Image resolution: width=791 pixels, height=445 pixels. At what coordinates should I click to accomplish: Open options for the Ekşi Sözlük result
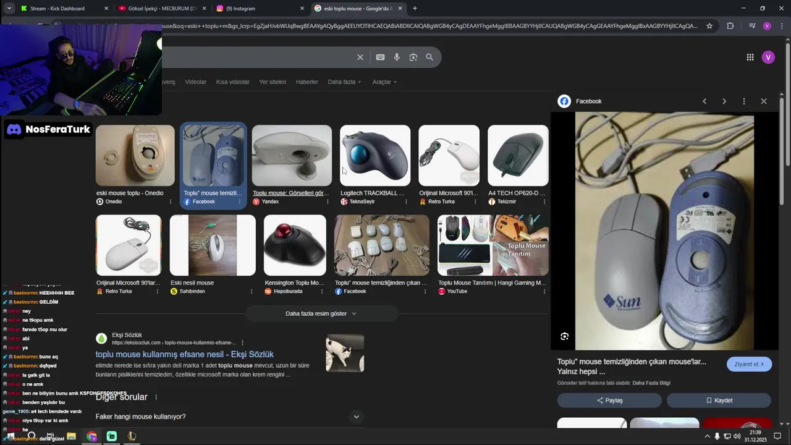(242, 342)
